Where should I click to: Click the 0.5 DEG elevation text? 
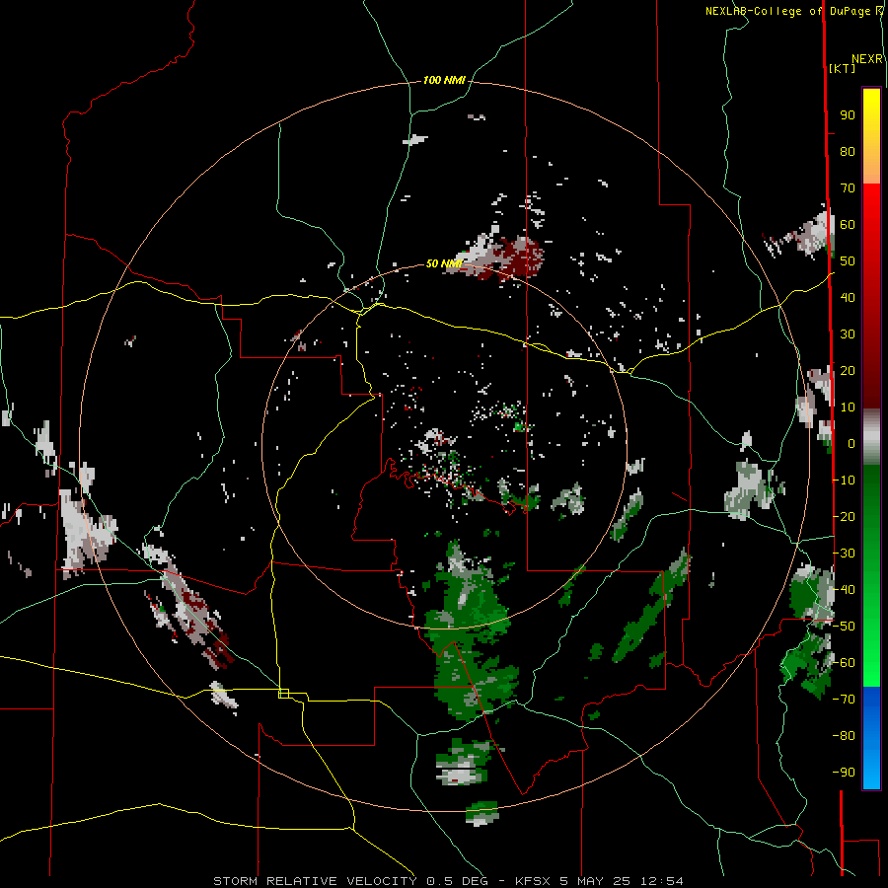pos(462,881)
